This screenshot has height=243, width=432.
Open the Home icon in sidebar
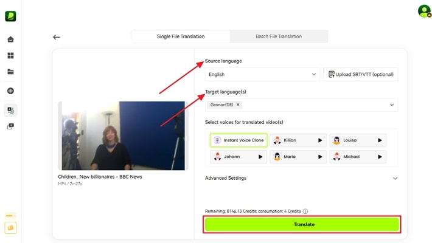[10, 39]
